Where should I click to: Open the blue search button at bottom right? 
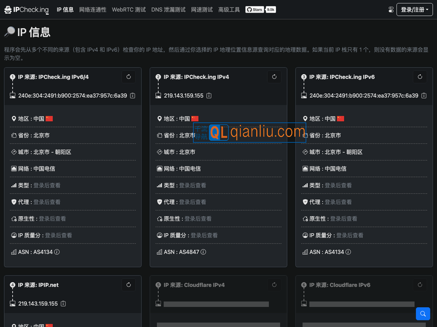[422, 313]
